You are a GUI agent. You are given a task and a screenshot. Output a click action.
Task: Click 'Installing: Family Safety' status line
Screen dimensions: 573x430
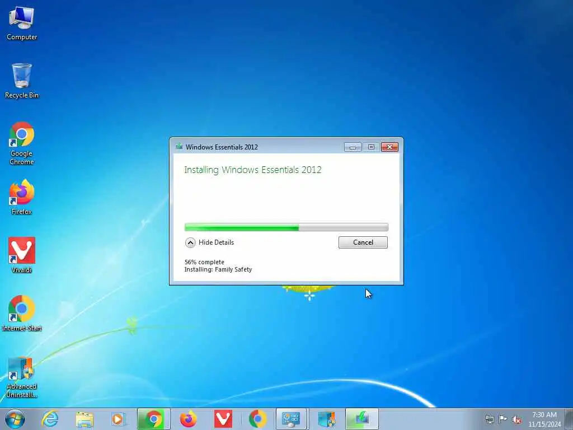click(x=218, y=269)
